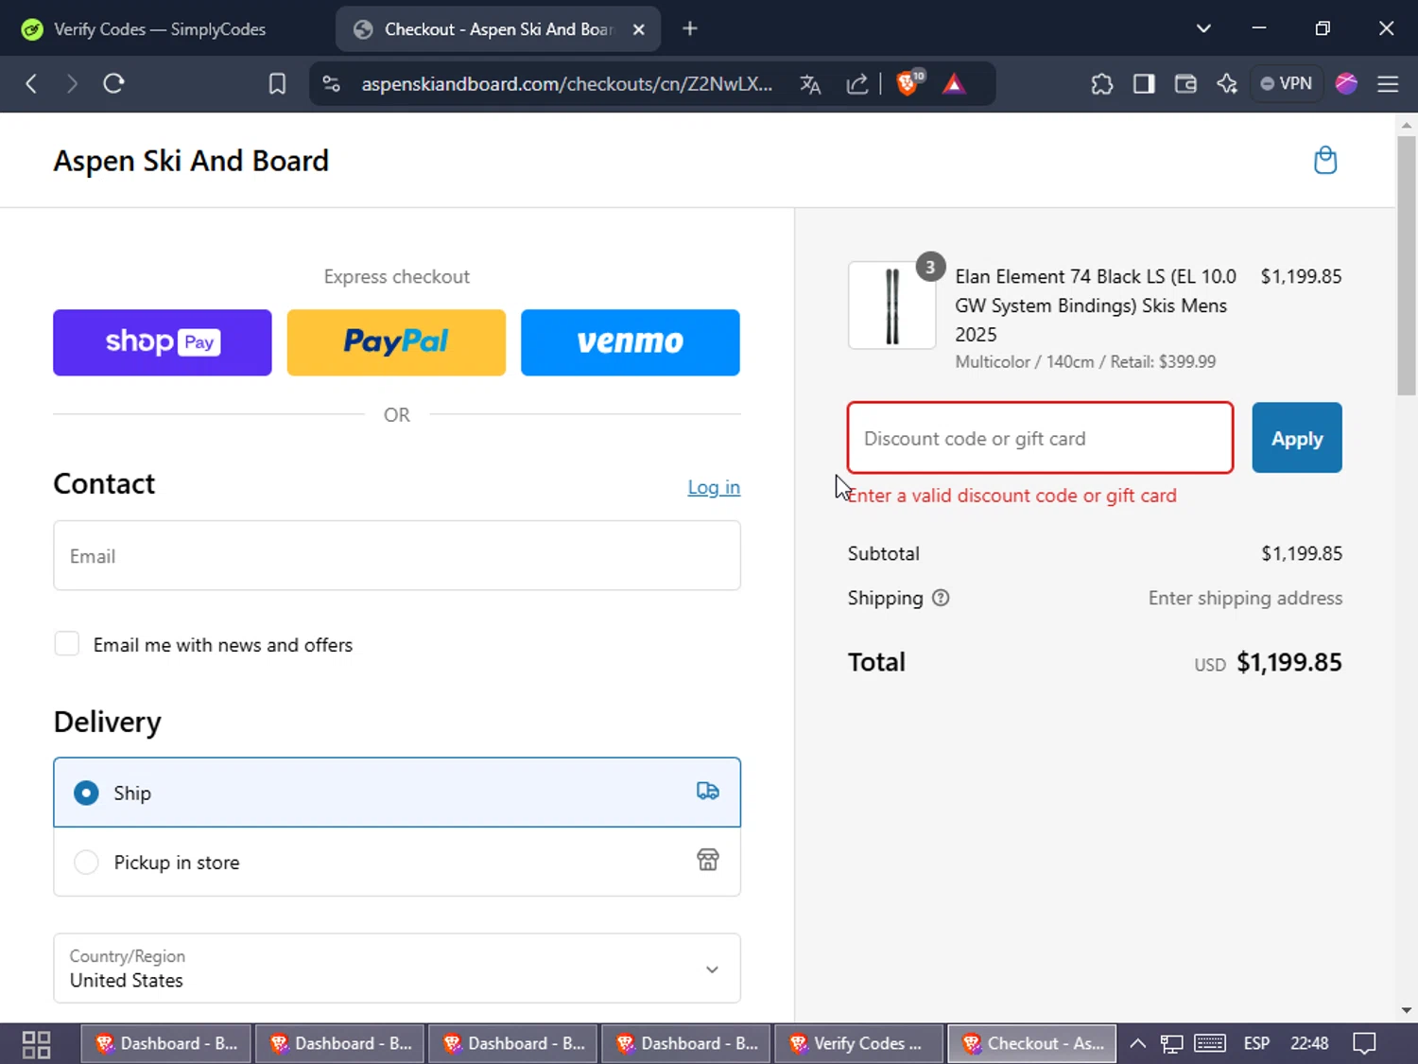
Task: Click the ESP language indicator
Action: 1256,1043
